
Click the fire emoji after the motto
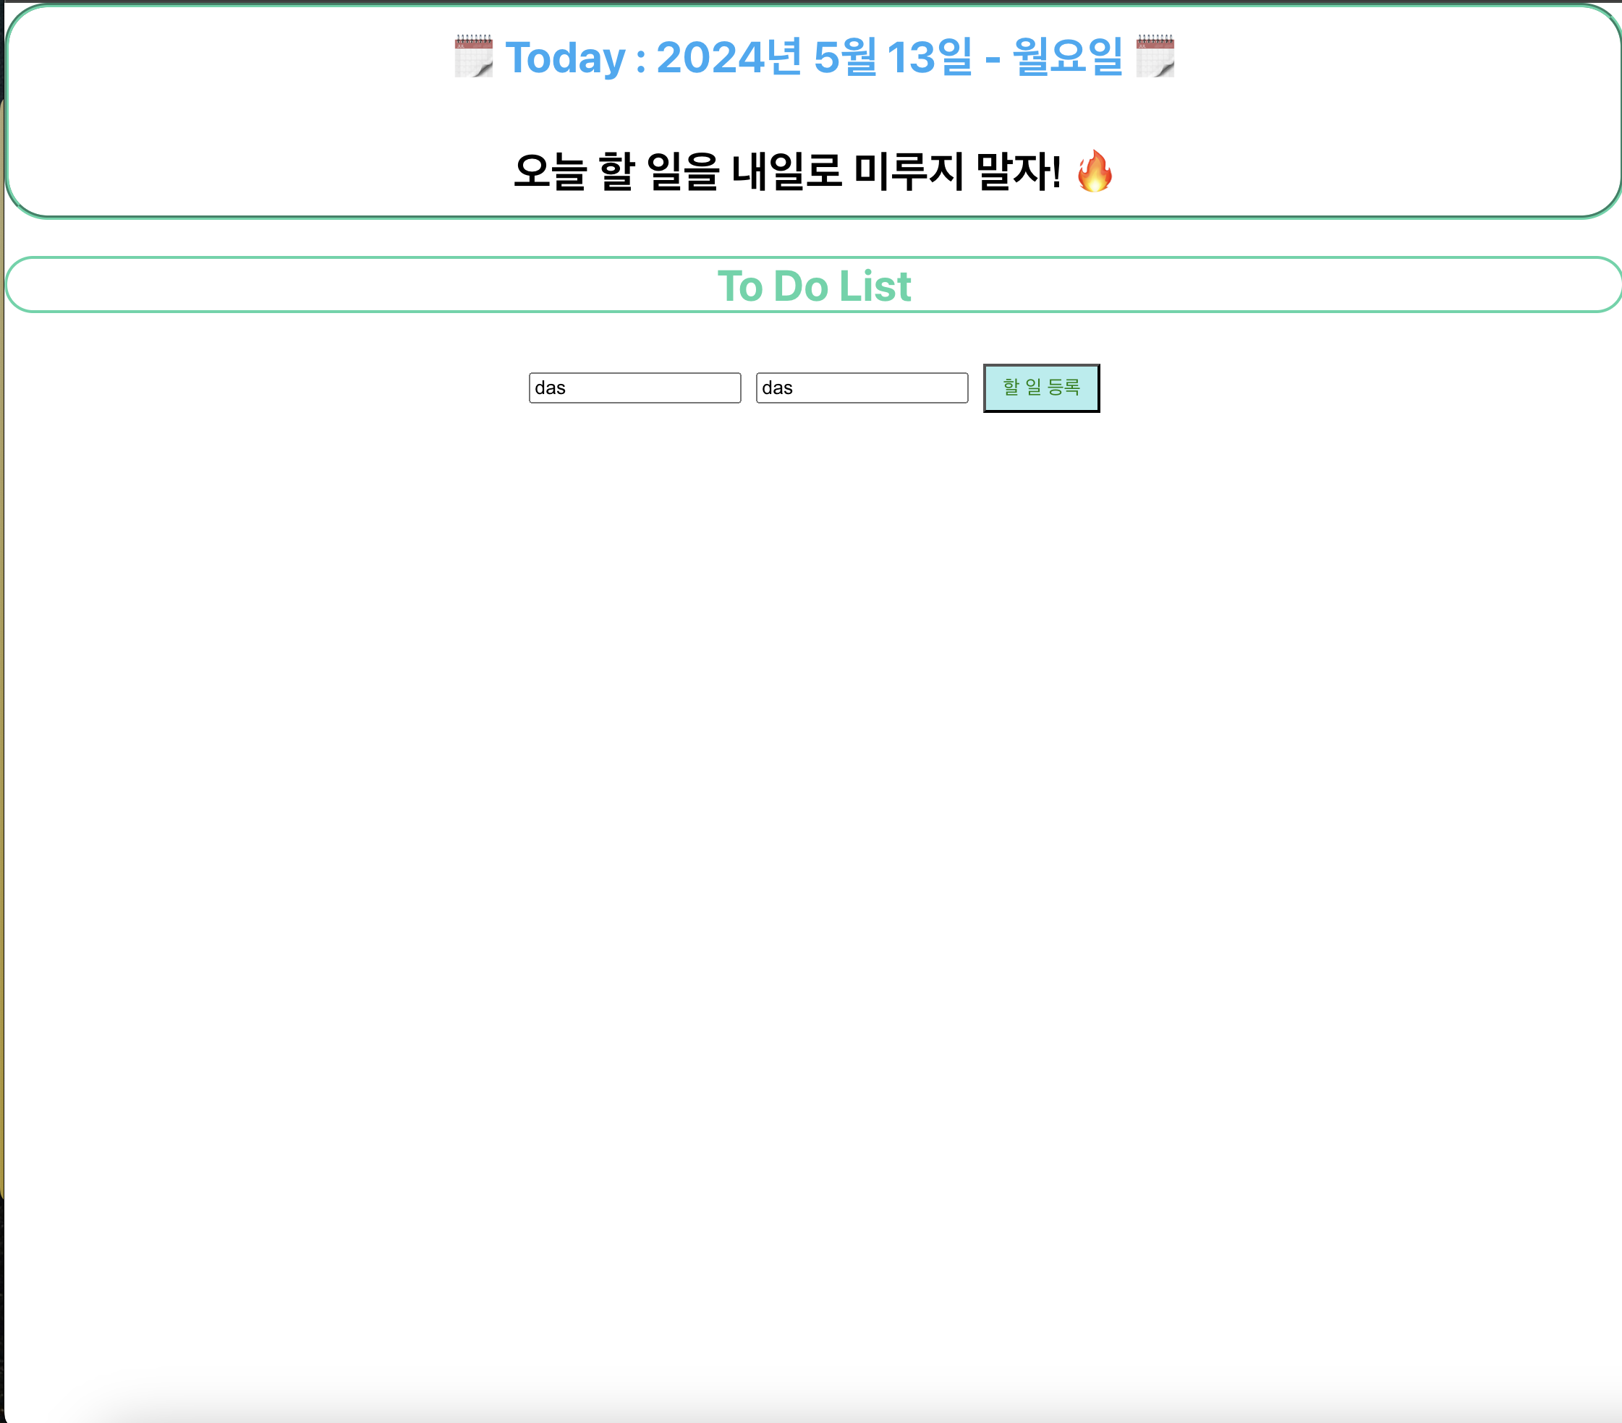(1095, 171)
